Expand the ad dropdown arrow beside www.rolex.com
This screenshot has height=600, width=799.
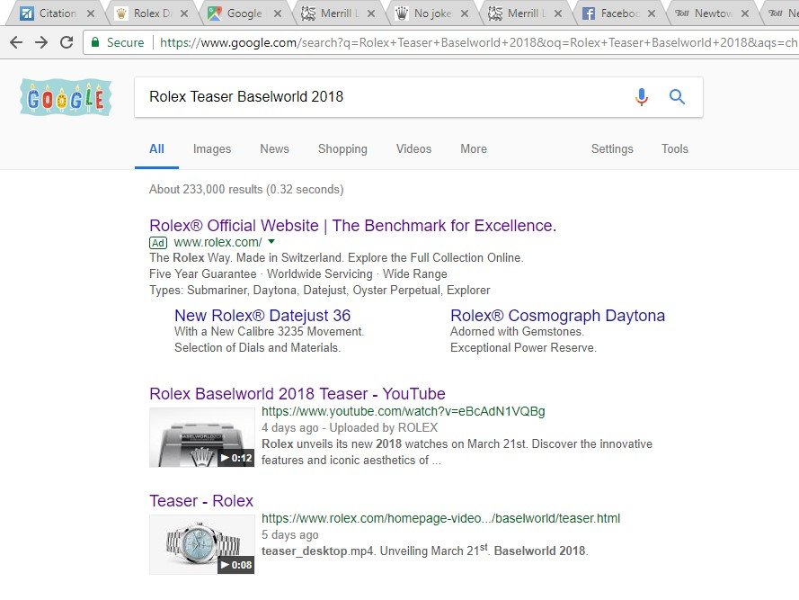coord(271,241)
